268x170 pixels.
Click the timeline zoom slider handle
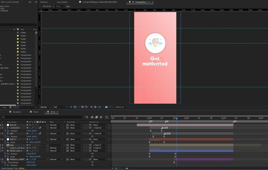116,168
